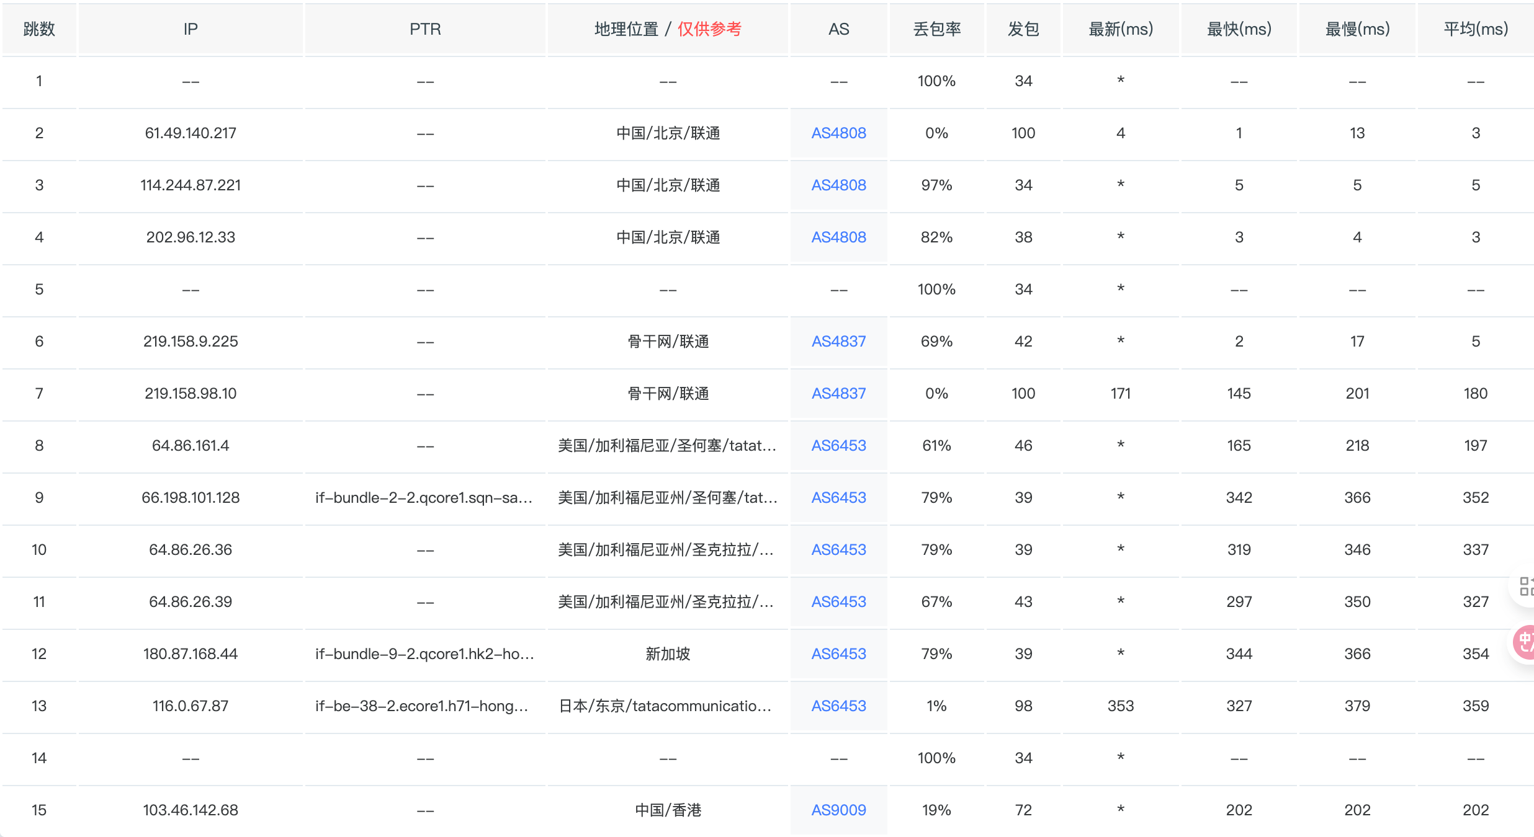Screen dimensions: 1534x837
Task: Click truncated PTR if-be-38-2.ecore1 cell
Action: (422, 706)
